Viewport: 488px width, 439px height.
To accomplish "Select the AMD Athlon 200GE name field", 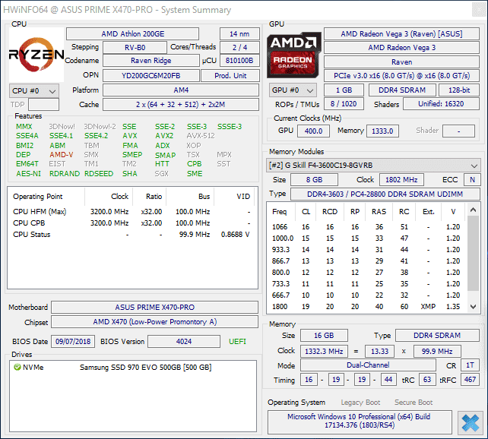I will pos(132,34).
